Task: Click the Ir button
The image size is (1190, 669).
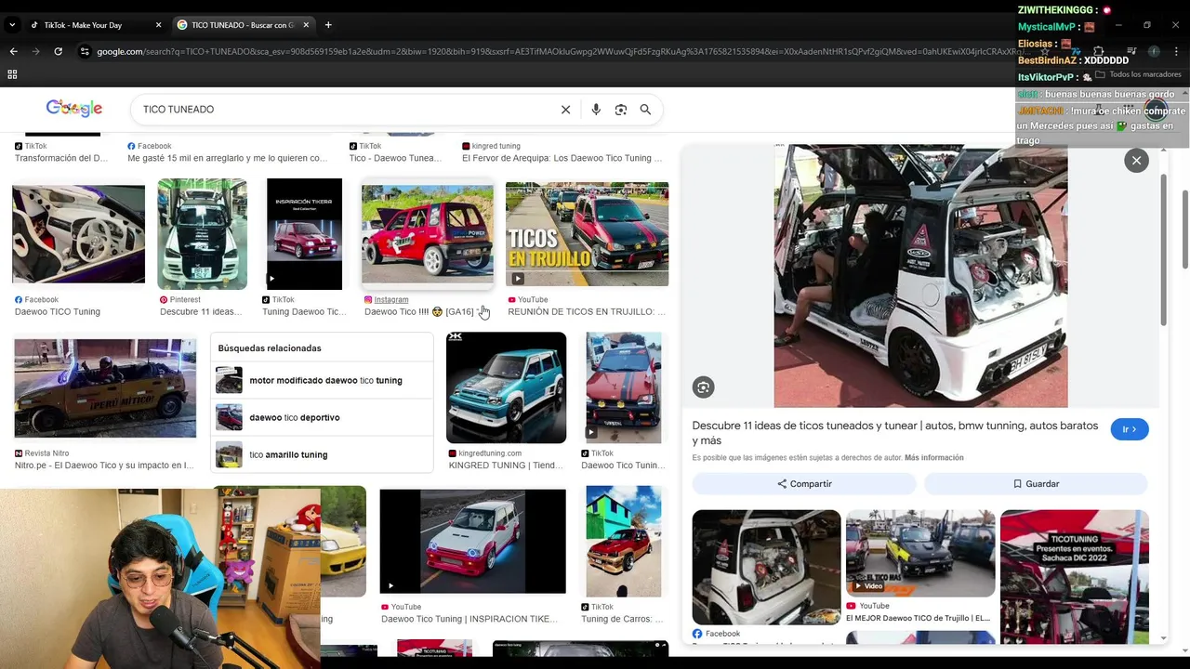Action: (x=1130, y=429)
